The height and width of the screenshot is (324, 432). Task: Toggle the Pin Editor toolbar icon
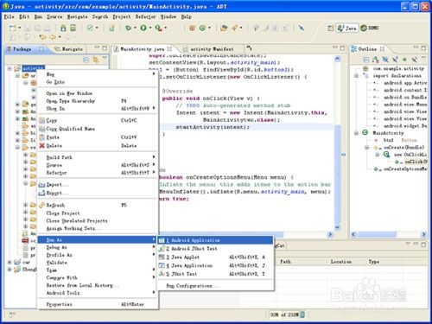coord(302,28)
